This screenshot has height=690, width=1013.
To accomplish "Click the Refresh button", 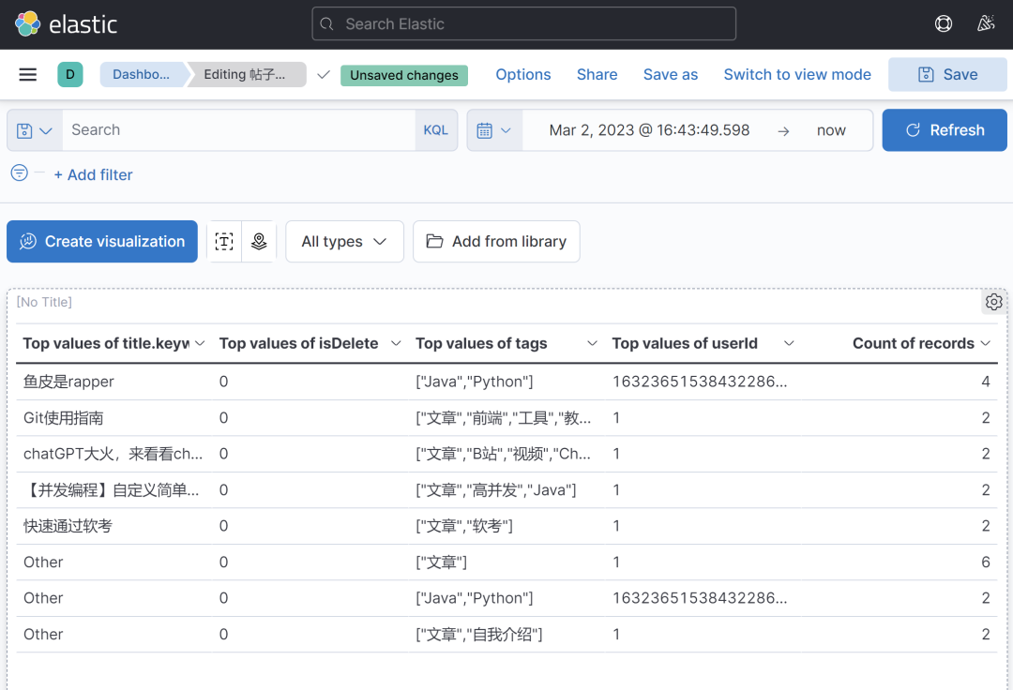I will 945,130.
